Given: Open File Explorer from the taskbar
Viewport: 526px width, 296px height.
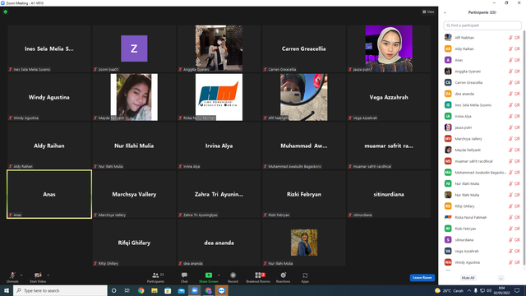Looking at the screenshot, I should (155, 290).
